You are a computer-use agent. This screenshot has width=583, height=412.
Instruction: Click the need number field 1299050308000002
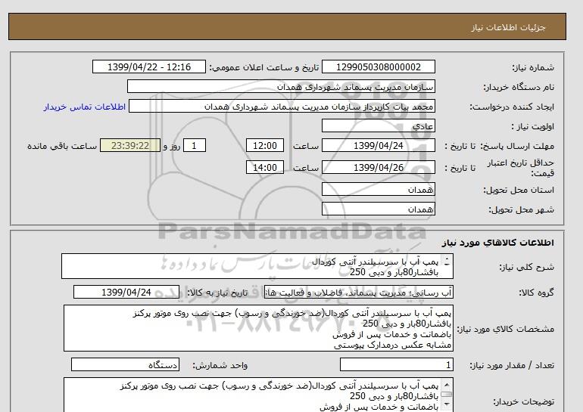(x=378, y=67)
